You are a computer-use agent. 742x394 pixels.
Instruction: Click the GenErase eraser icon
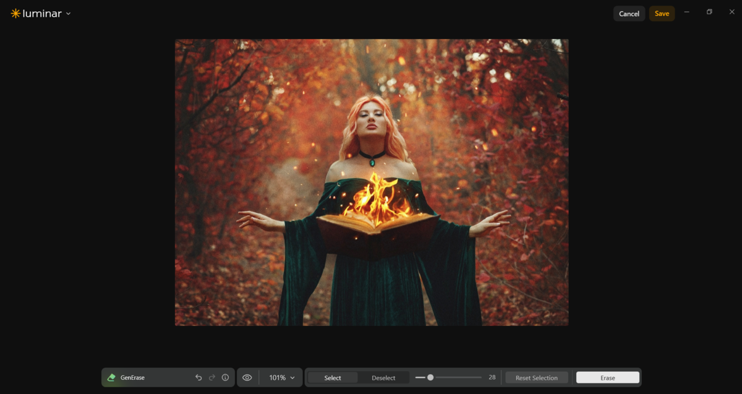[x=111, y=377]
